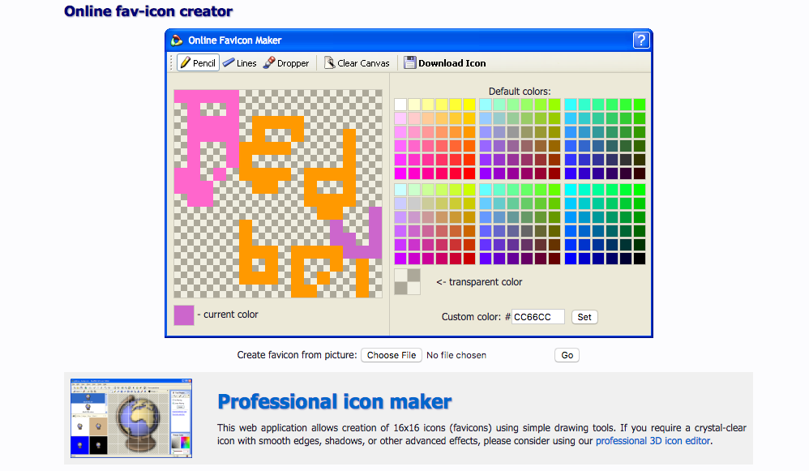Click the Online Favicon Maker logo icon
The height and width of the screenshot is (471, 809).
(177, 40)
